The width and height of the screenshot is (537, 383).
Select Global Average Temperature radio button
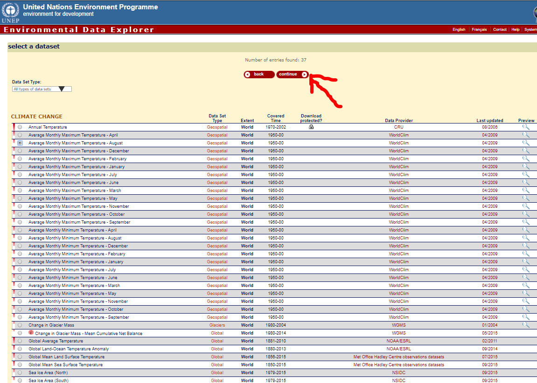coord(20,341)
